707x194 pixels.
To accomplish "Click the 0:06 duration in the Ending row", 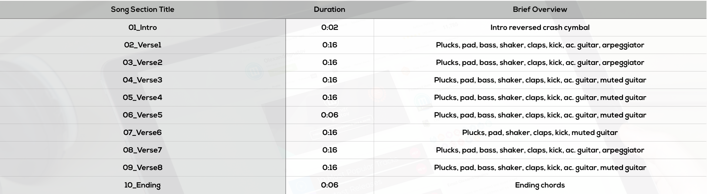I will tap(330, 185).
